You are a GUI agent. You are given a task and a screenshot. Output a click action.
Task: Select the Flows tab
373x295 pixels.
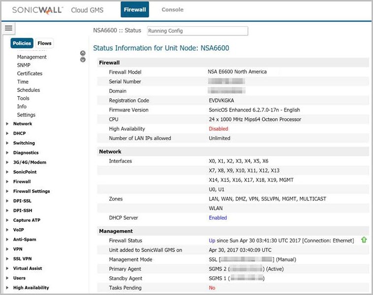click(44, 43)
